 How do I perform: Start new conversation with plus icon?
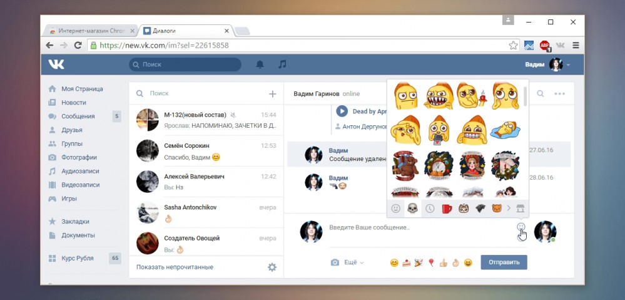pos(273,94)
